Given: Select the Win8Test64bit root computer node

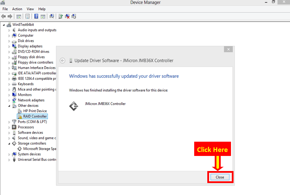Looking at the screenshot, I should pyautogui.click(x=23, y=25).
